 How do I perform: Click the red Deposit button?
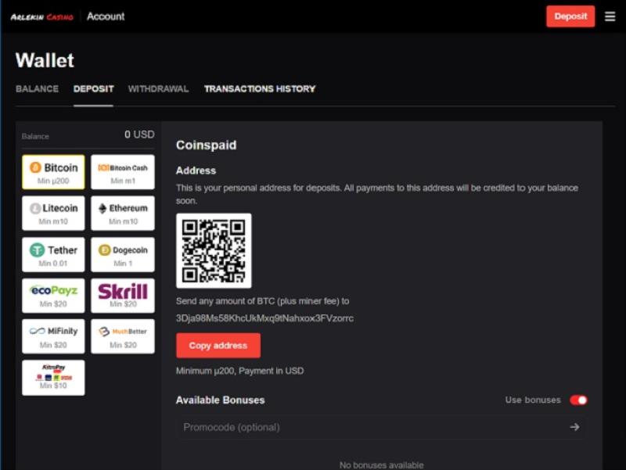(570, 16)
